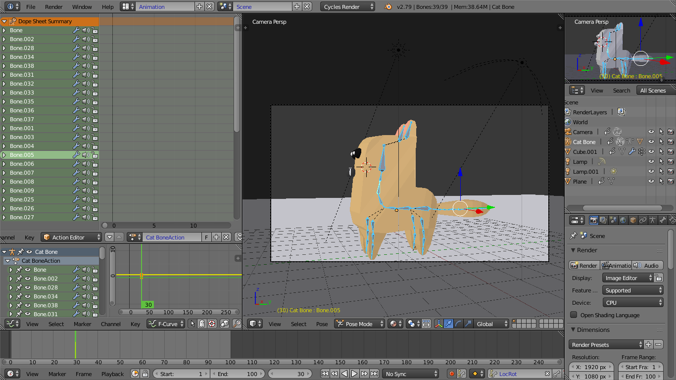Toggle visibility eye for the Plane object

651,182
